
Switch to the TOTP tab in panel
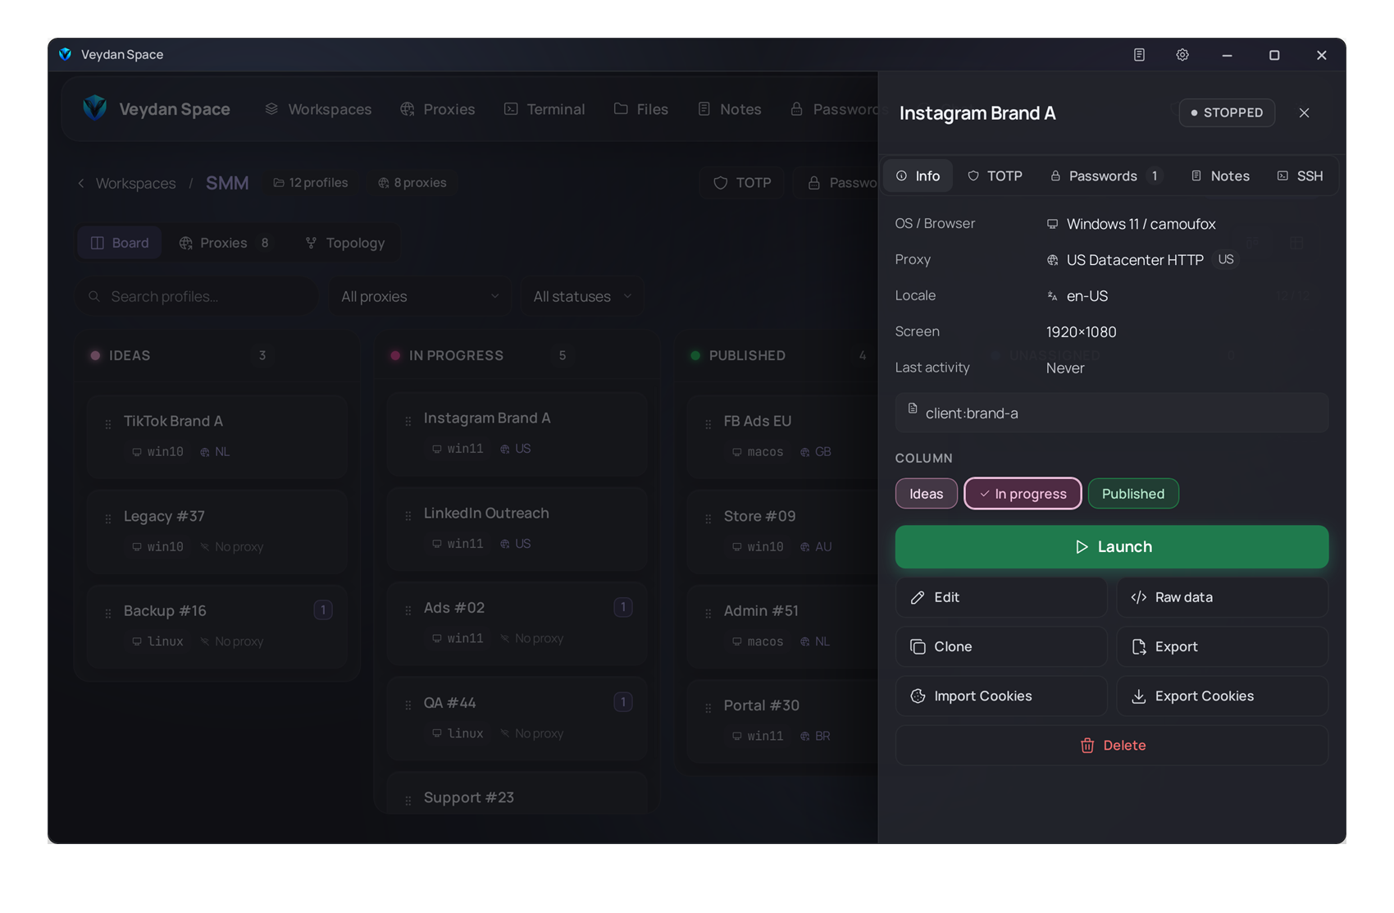[995, 176]
